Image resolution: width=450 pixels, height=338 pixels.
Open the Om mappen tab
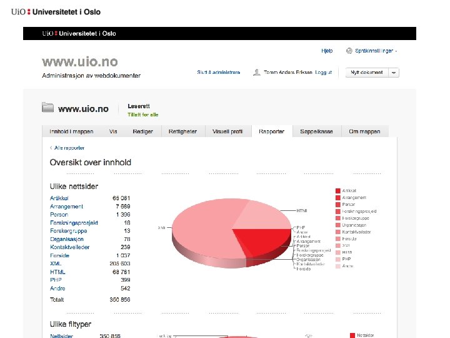tap(364, 131)
